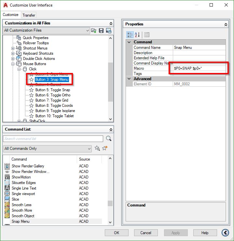
Task: Select Button 8: Toggle Coords
Action: click(54, 106)
